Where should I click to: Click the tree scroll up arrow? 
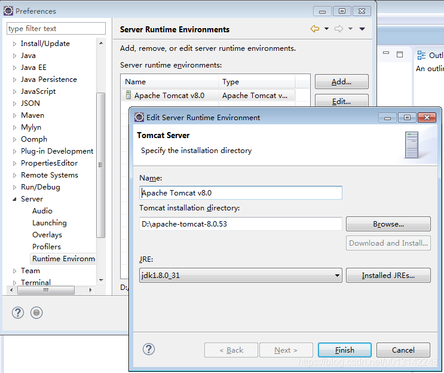pyautogui.click(x=101, y=43)
